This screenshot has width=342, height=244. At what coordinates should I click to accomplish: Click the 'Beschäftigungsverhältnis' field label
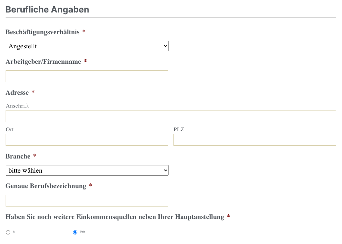pos(42,32)
